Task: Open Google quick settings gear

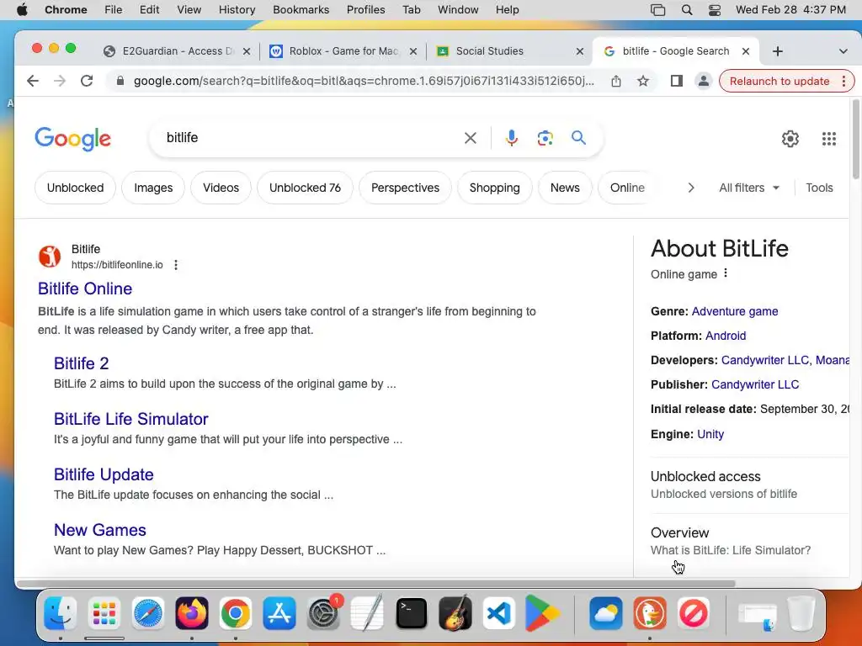Action: (x=790, y=139)
